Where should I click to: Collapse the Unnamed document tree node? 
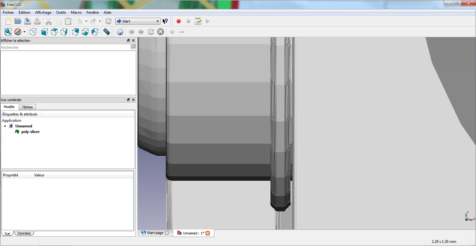pyautogui.click(x=5, y=126)
